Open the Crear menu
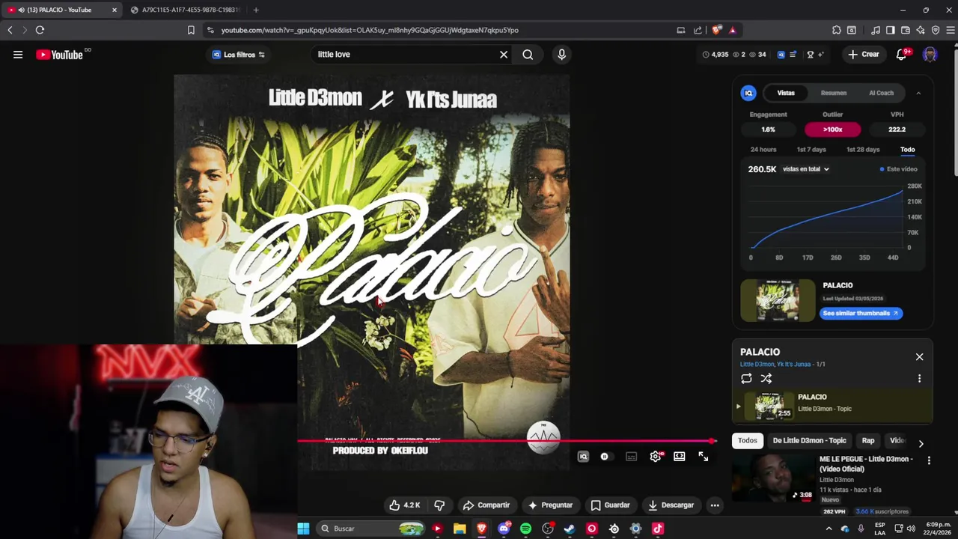958x539 pixels. [x=864, y=55]
